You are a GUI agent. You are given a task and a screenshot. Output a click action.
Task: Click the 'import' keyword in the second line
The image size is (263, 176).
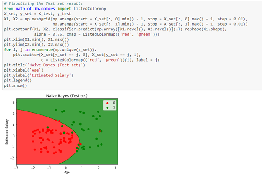64,9
